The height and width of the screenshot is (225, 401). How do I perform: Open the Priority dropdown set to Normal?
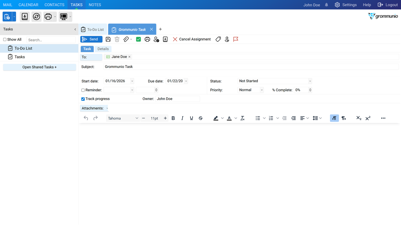pyautogui.click(x=251, y=90)
